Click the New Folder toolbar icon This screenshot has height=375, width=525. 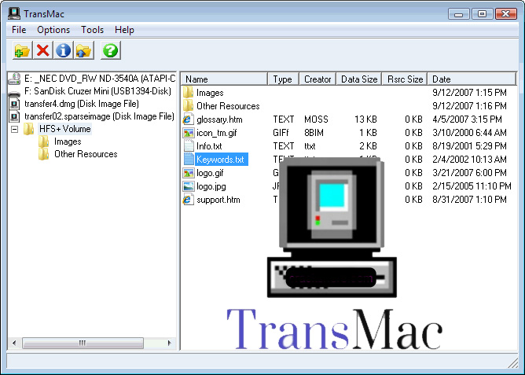click(22, 51)
